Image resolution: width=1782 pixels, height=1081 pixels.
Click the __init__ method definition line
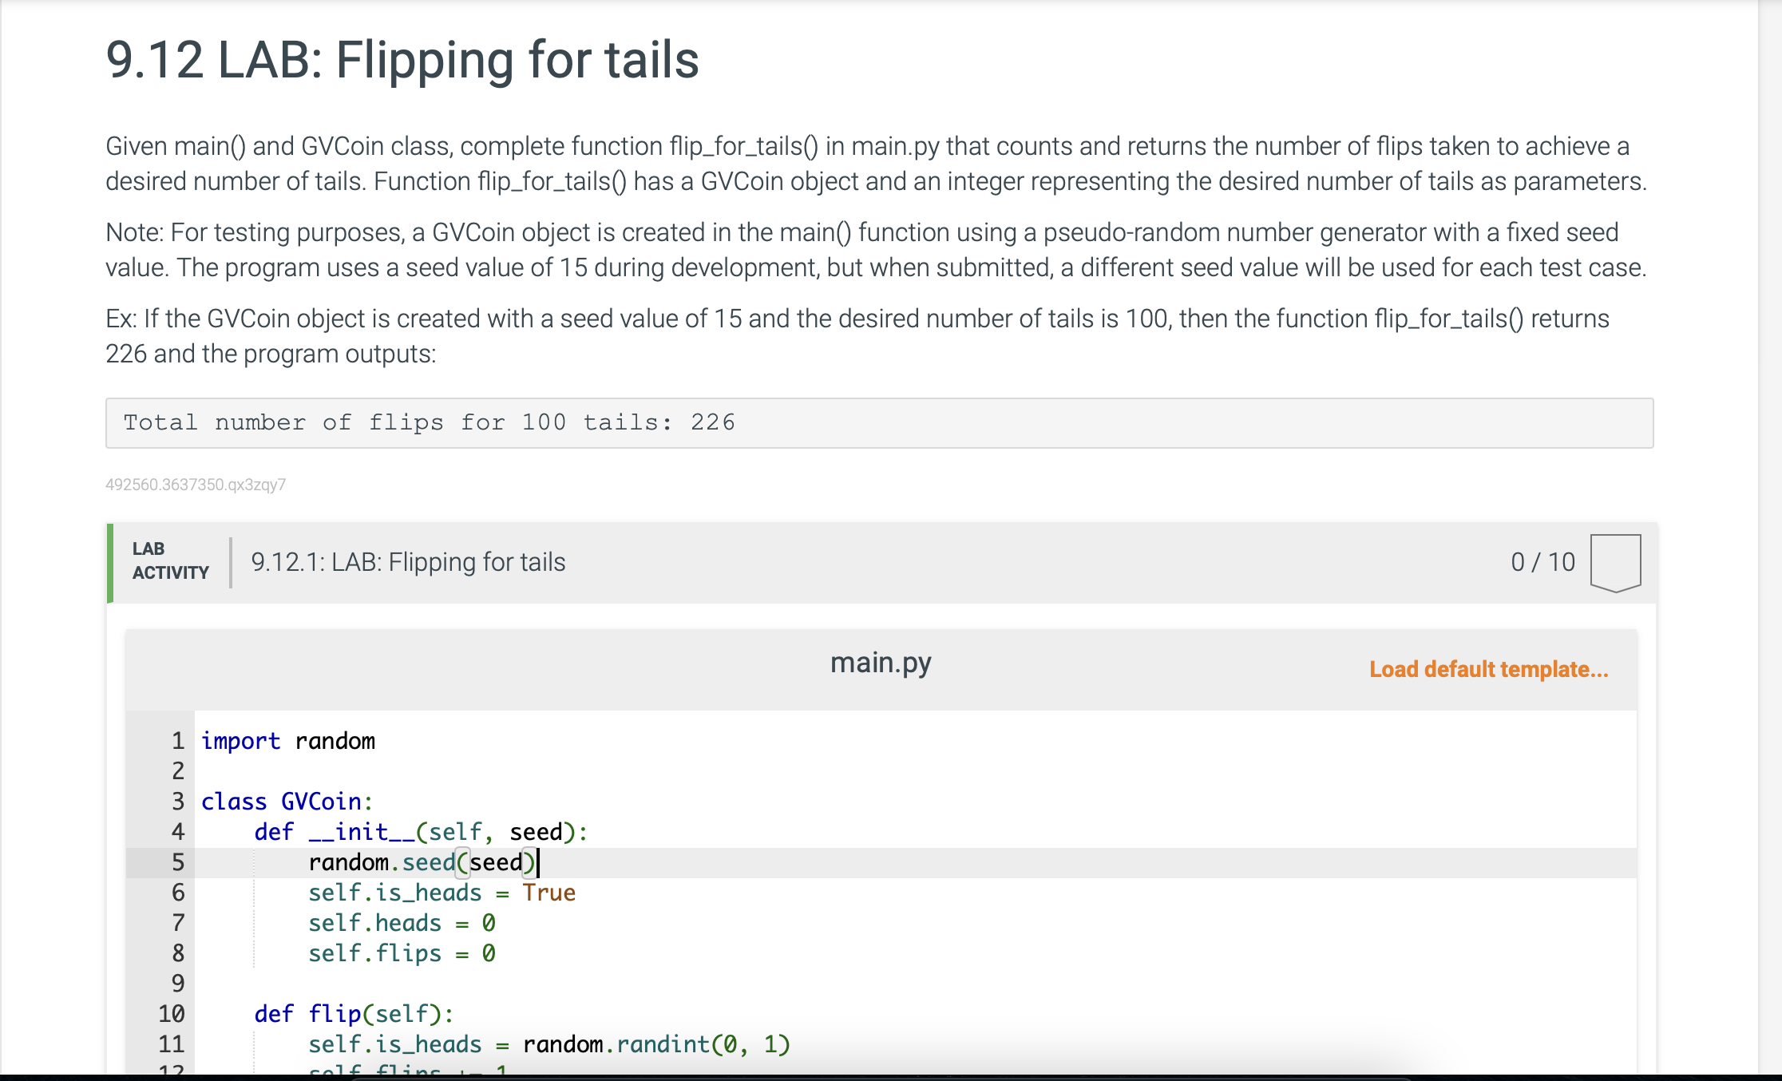click(421, 831)
